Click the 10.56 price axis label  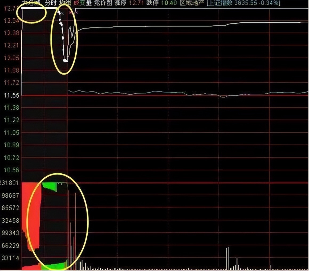pyautogui.click(x=12, y=170)
